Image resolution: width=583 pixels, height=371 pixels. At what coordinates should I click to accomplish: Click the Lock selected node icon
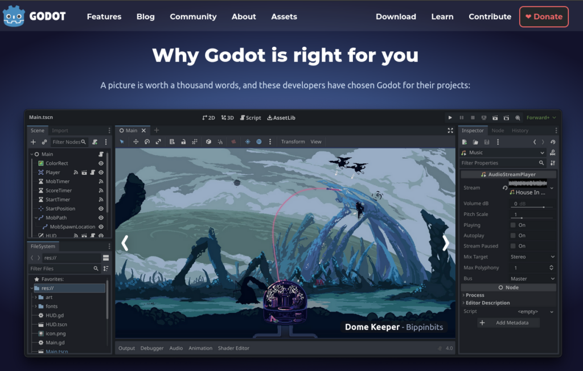(x=183, y=142)
